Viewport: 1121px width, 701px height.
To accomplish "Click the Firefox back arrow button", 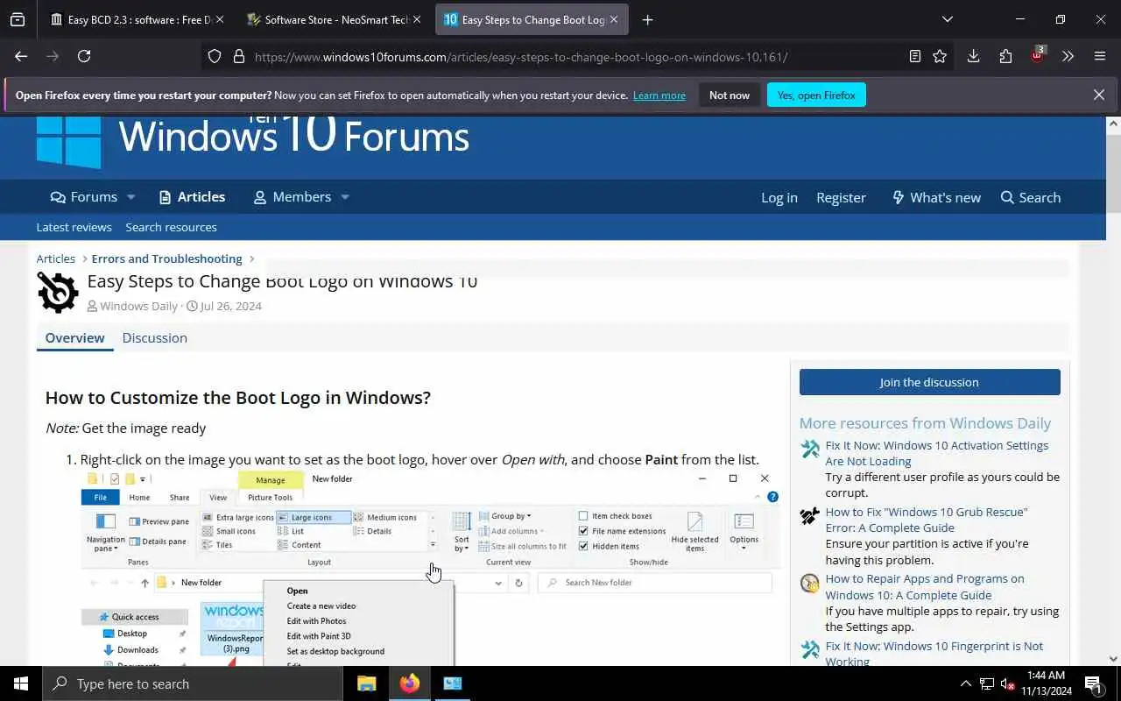I will [x=21, y=56].
